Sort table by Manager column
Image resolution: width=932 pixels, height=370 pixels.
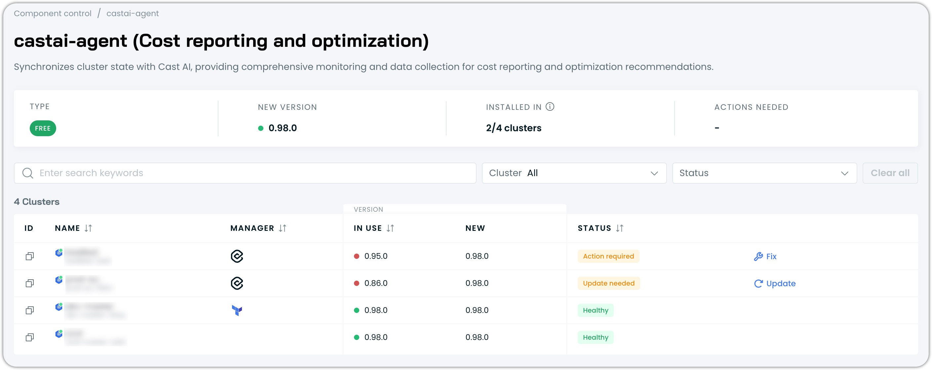click(283, 229)
